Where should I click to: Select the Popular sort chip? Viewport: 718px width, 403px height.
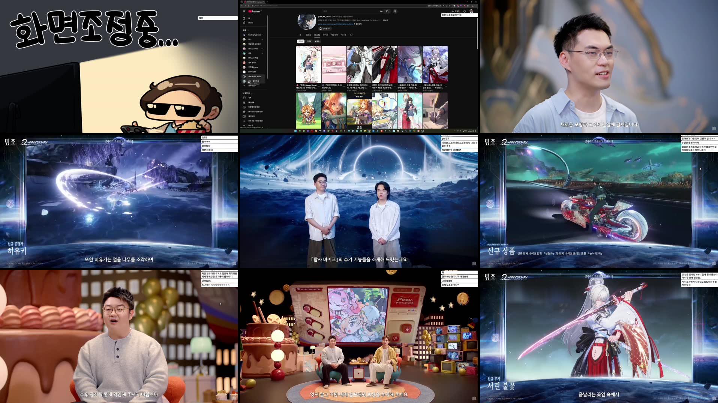[x=309, y=41]
